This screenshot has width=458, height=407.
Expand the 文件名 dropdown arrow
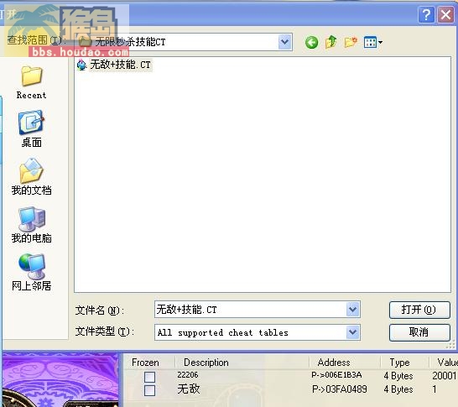[353, 310]
